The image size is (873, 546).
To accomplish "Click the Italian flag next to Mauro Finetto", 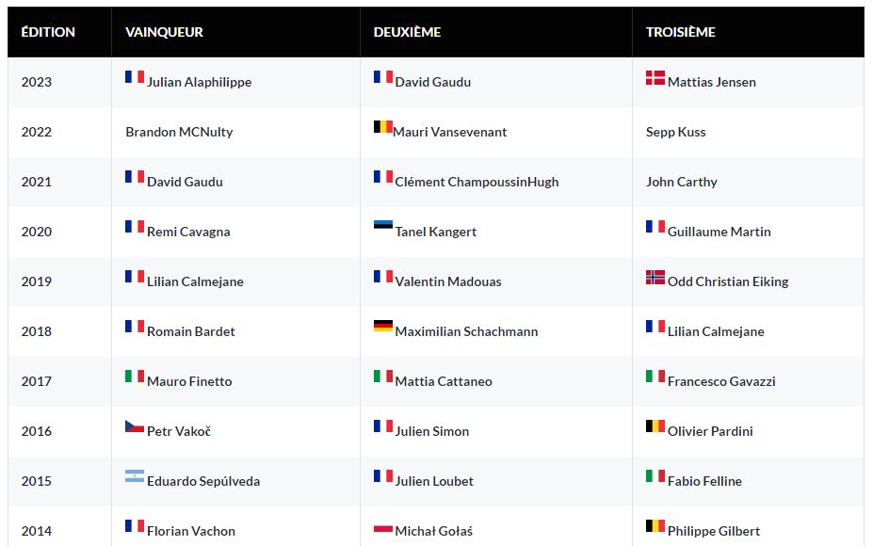I will (x=135, y=377).
